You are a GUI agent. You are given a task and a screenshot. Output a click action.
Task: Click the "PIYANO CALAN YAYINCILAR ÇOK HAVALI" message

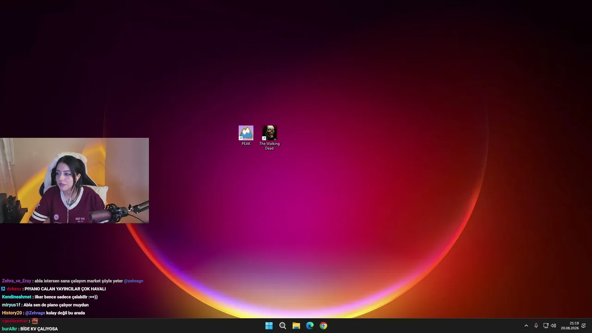point(65,289)
